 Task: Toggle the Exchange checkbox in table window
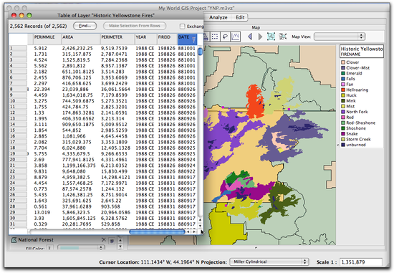tap(182, 26)
